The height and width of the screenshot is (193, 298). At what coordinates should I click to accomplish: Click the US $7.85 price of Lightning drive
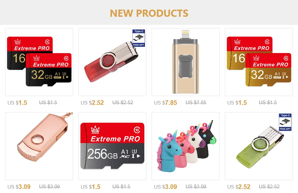(165, 103)
